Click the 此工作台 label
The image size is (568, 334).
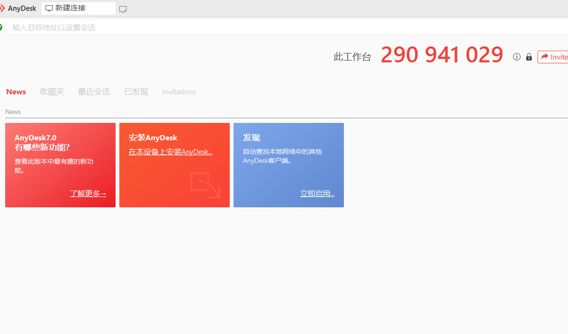point(352,57)
